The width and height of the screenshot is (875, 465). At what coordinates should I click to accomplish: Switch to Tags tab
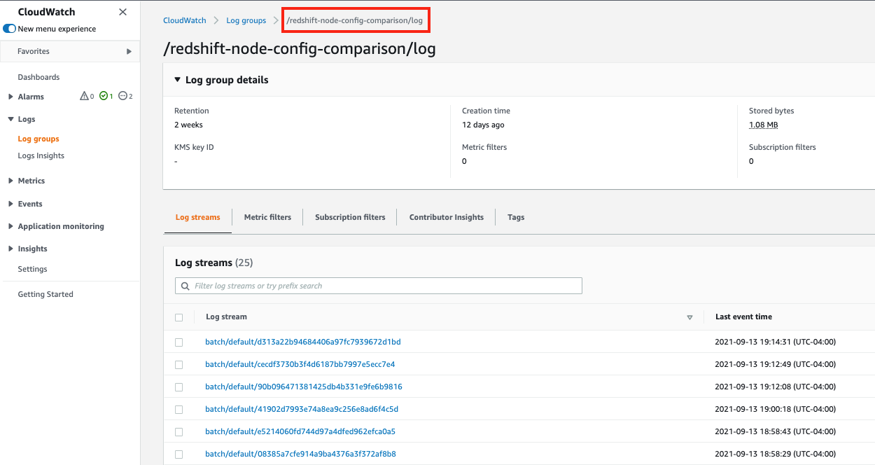click(516, 217)
